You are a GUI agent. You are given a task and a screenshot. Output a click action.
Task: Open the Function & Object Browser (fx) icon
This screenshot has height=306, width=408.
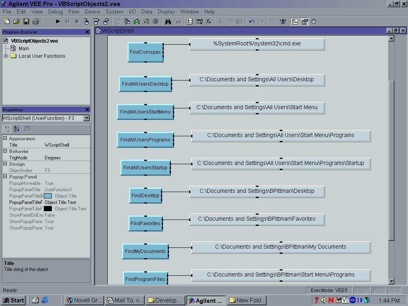point(208,22)
